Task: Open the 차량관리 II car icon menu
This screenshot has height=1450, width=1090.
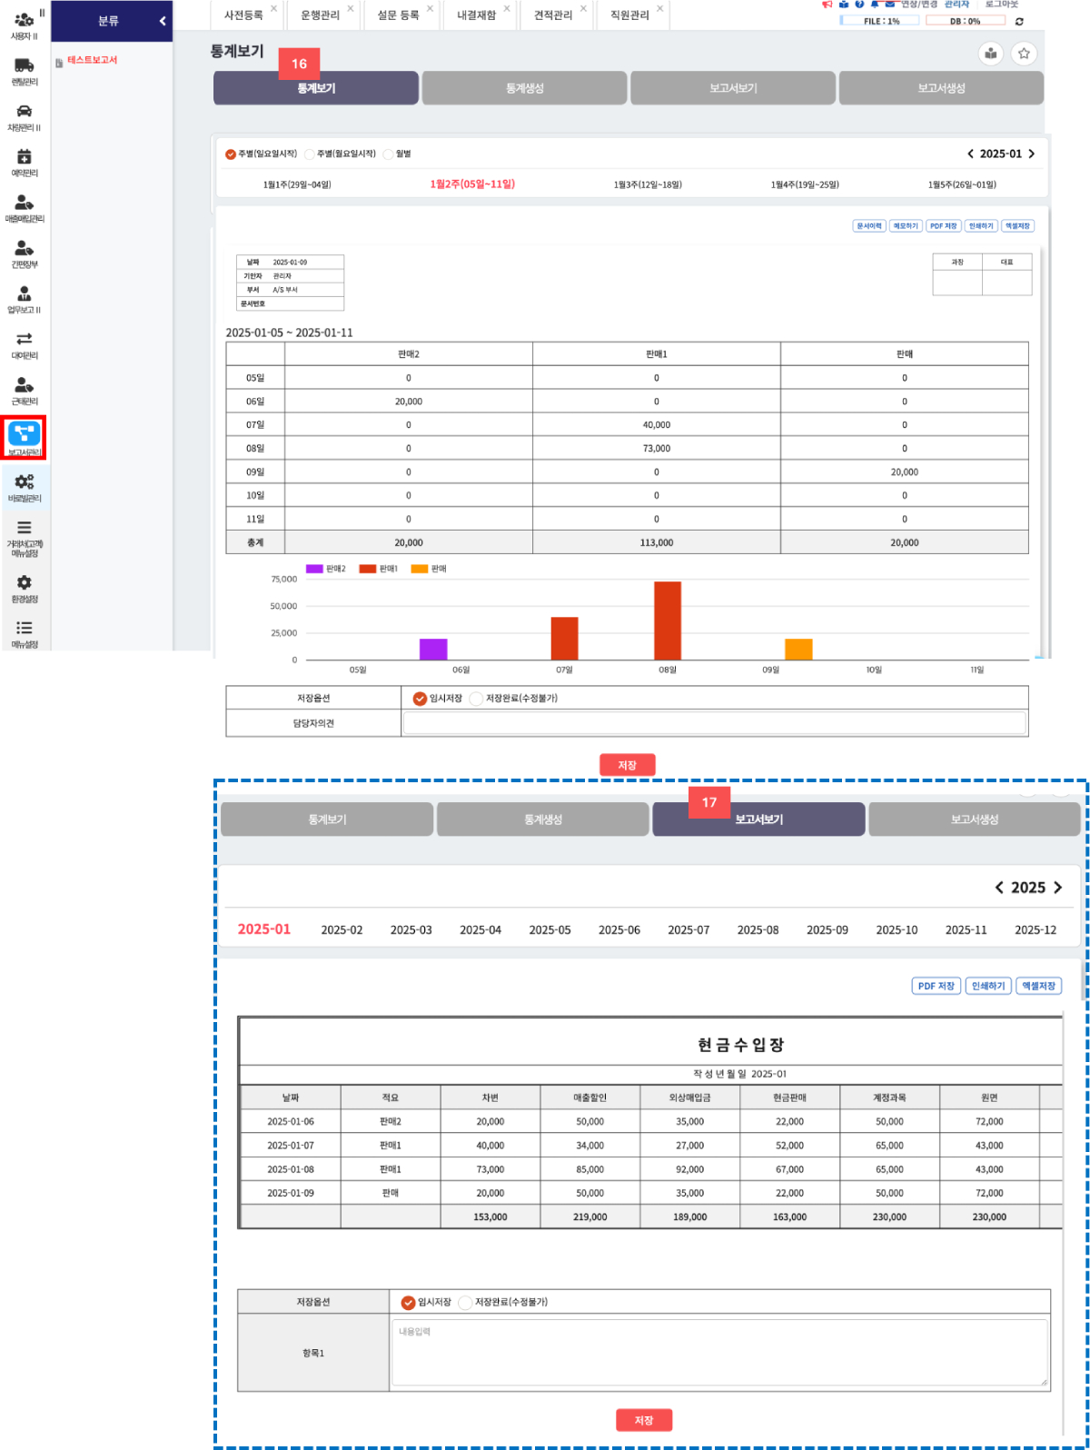Action: pos(25,116)
